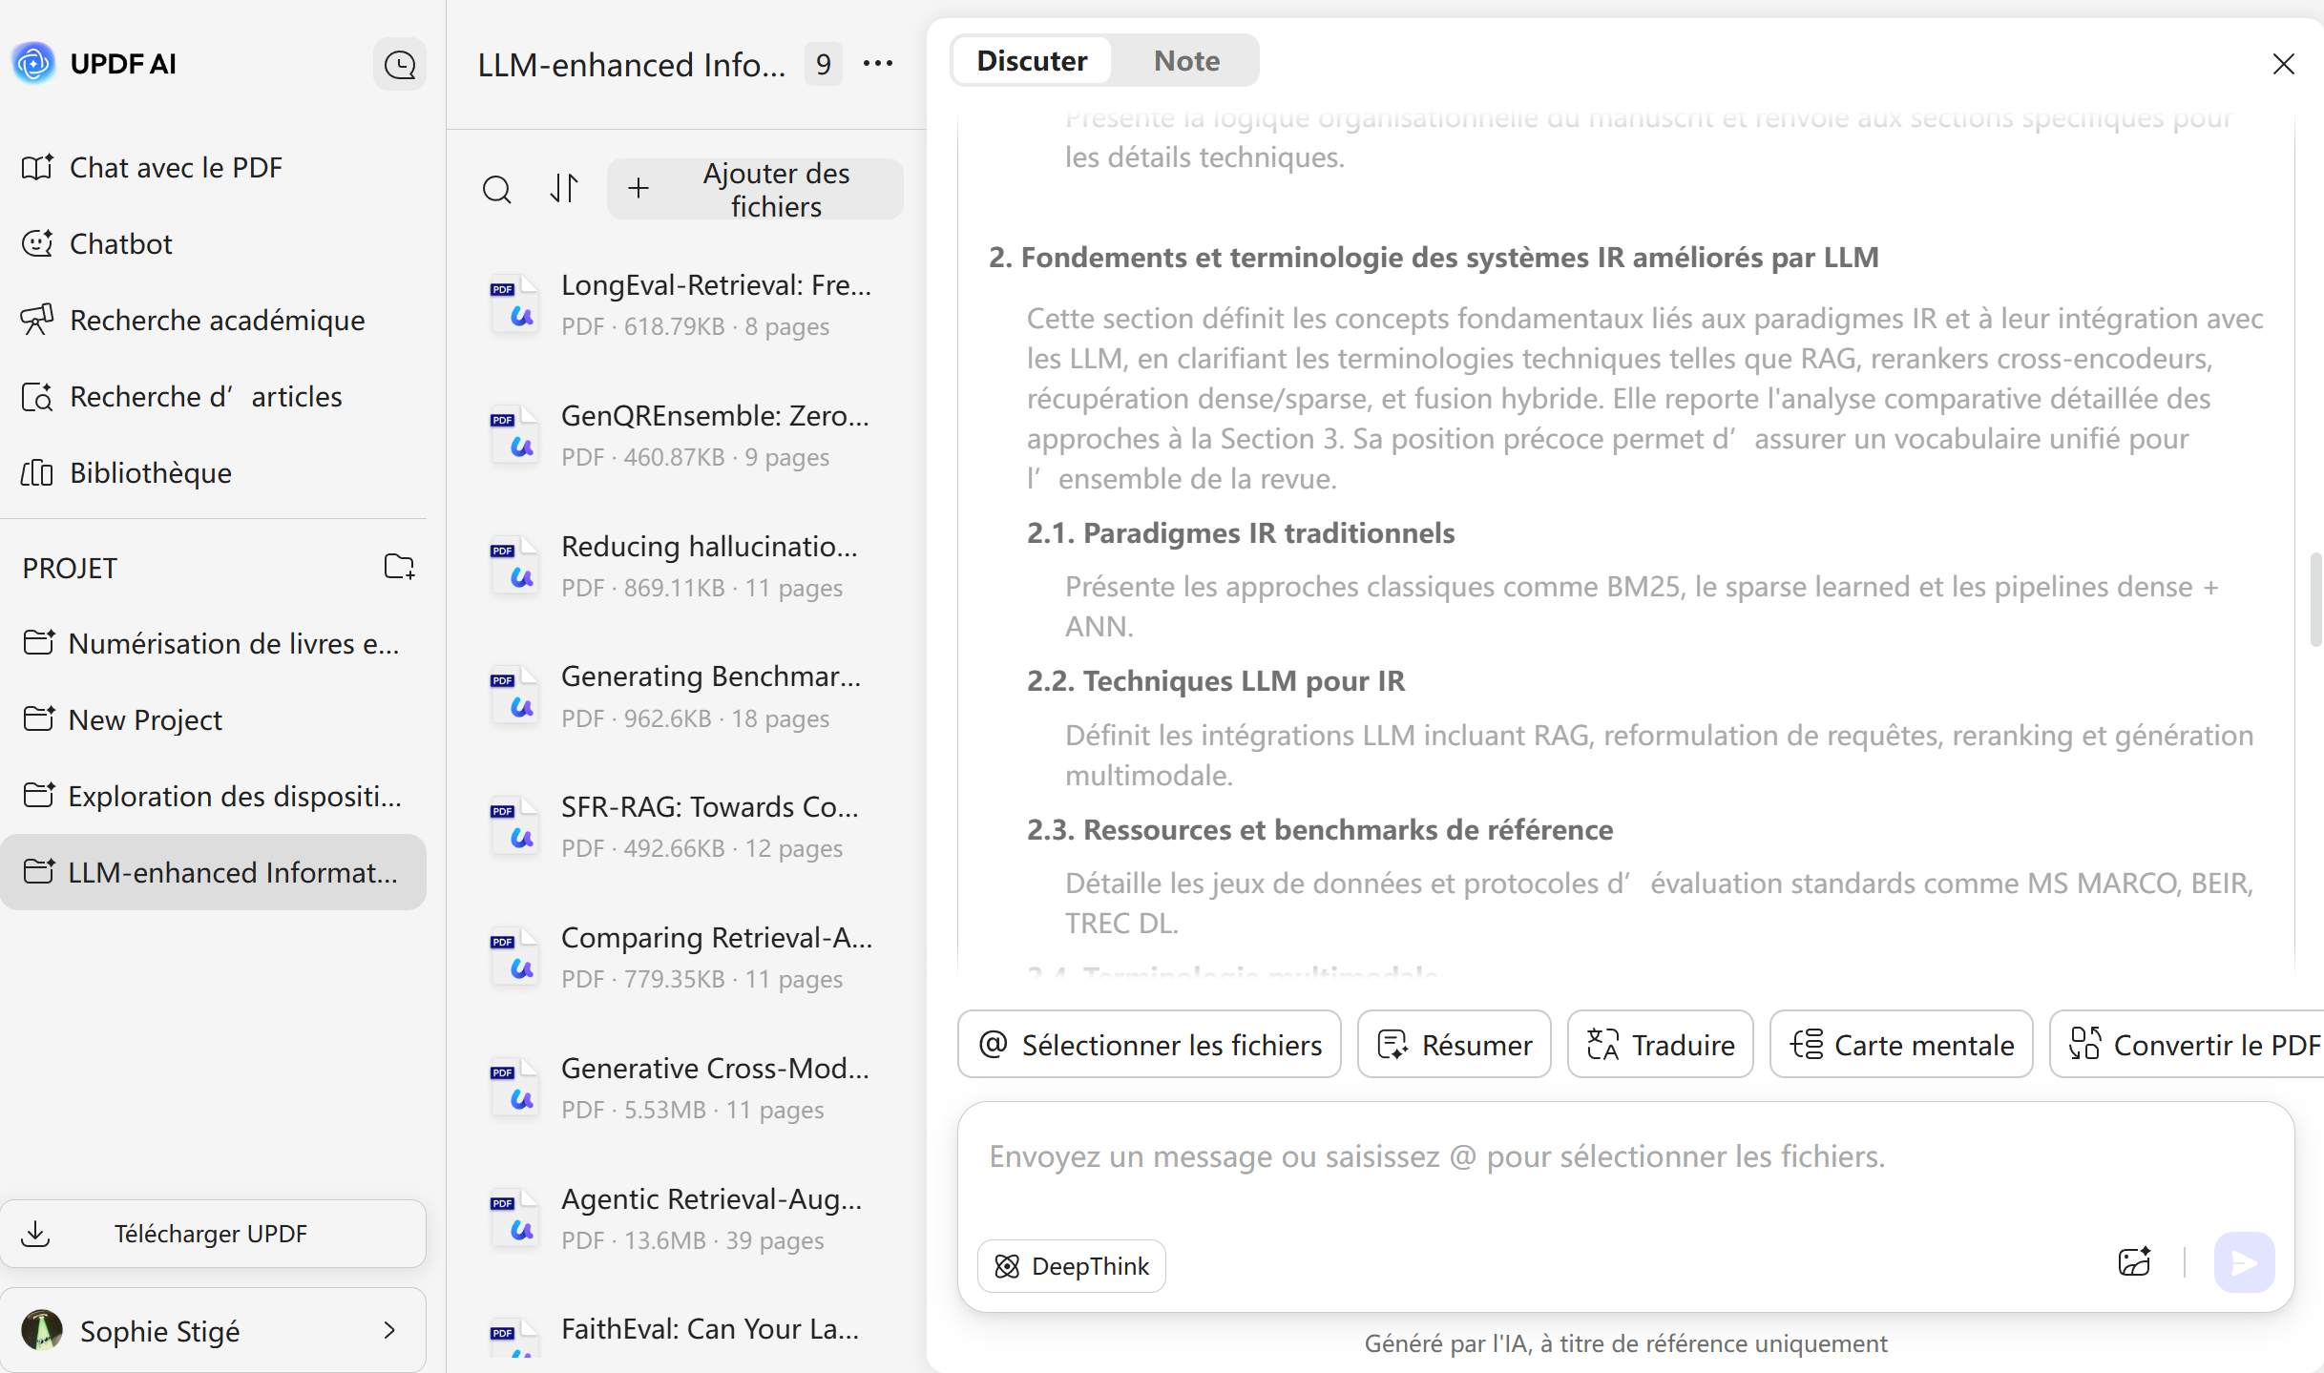Click Ajouter des fichiers button
The height and width of the screenshot is (1373, 2324).
(755, 189)
